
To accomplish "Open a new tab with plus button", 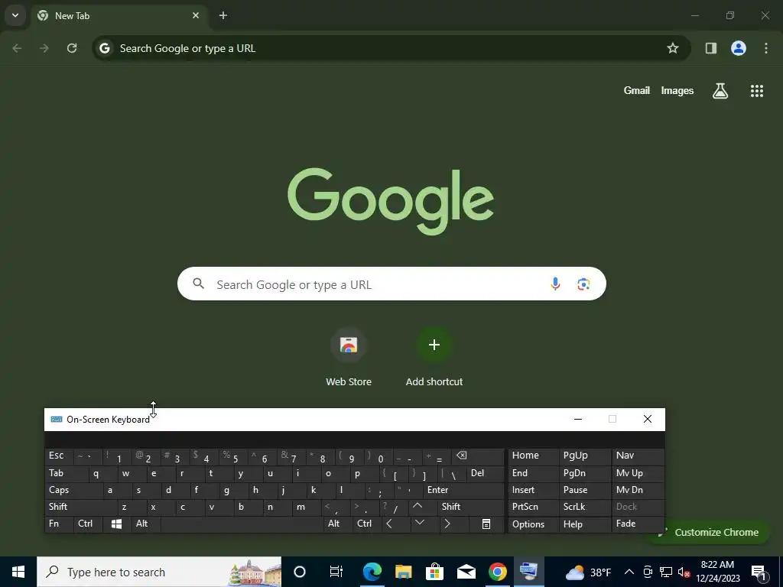I will click(223, 15).
